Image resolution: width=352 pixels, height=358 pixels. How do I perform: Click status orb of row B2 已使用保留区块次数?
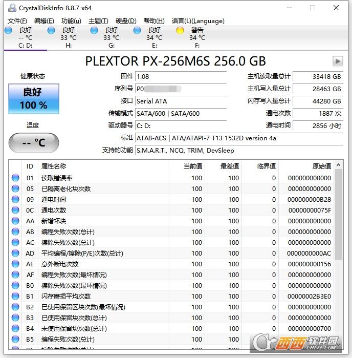pyautogui.click(x=15, y=307)
